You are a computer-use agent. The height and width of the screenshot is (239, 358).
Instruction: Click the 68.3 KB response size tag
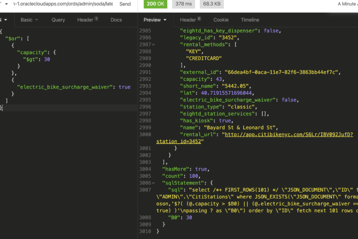pos(212,4)
